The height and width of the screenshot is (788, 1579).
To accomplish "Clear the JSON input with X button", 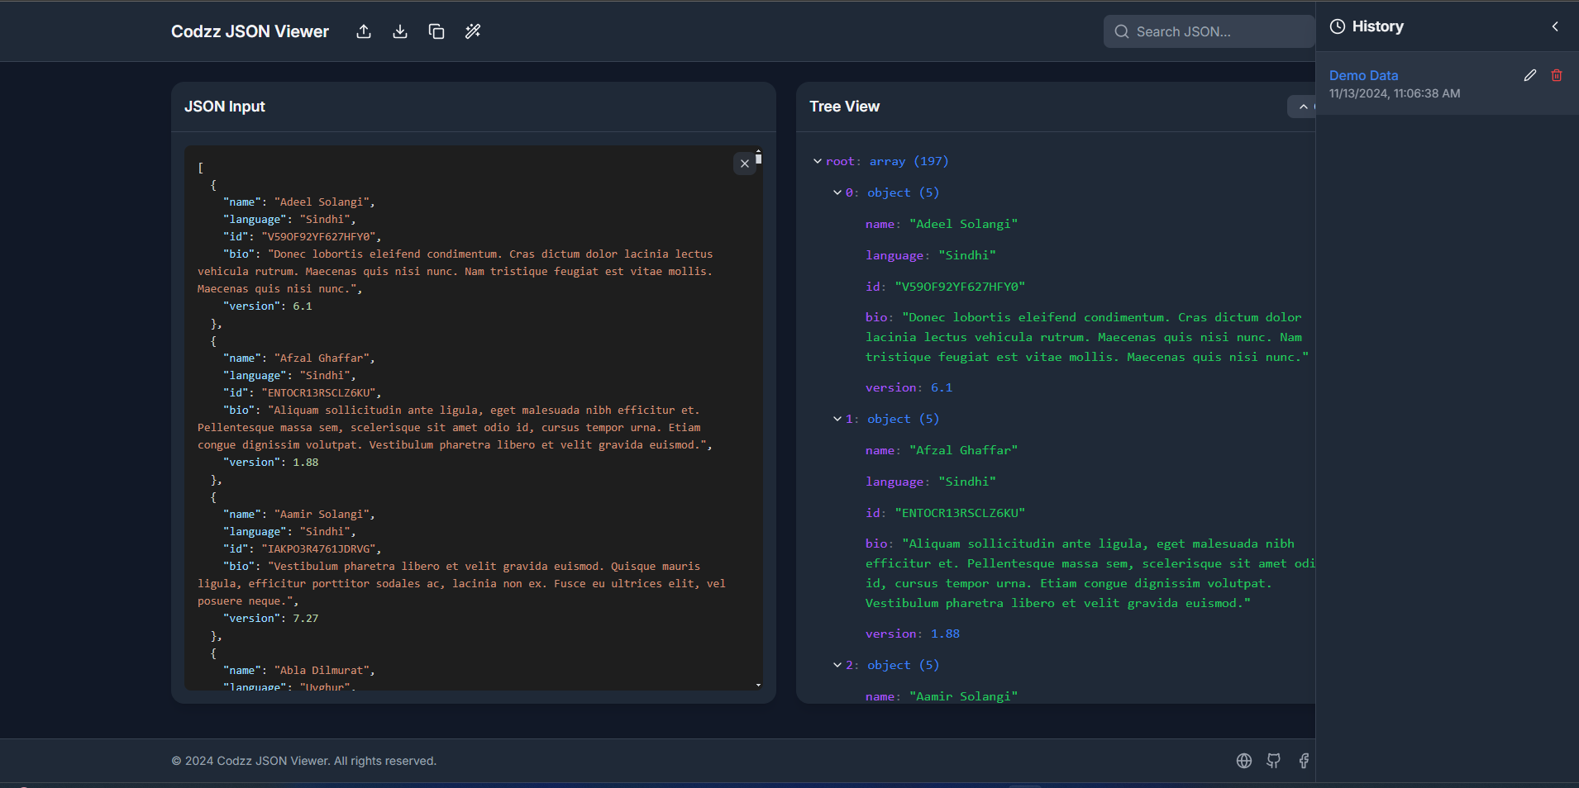I will coord(745,164).
